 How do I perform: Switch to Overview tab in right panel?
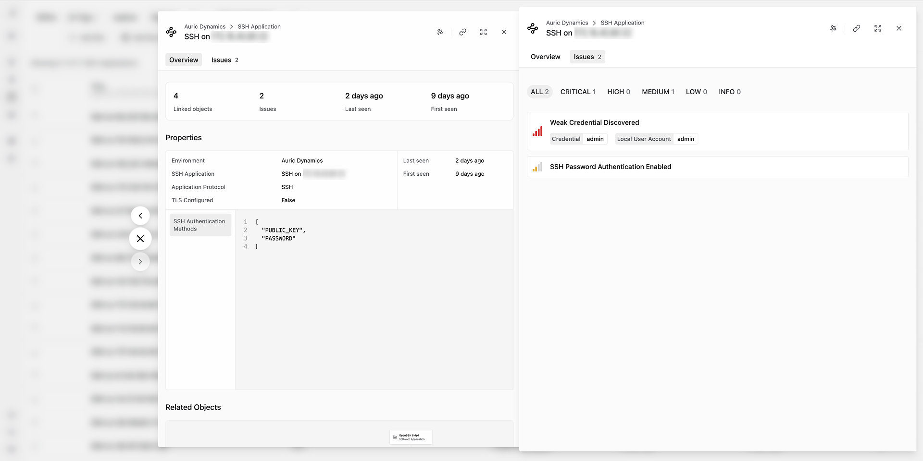coord(545,57)
